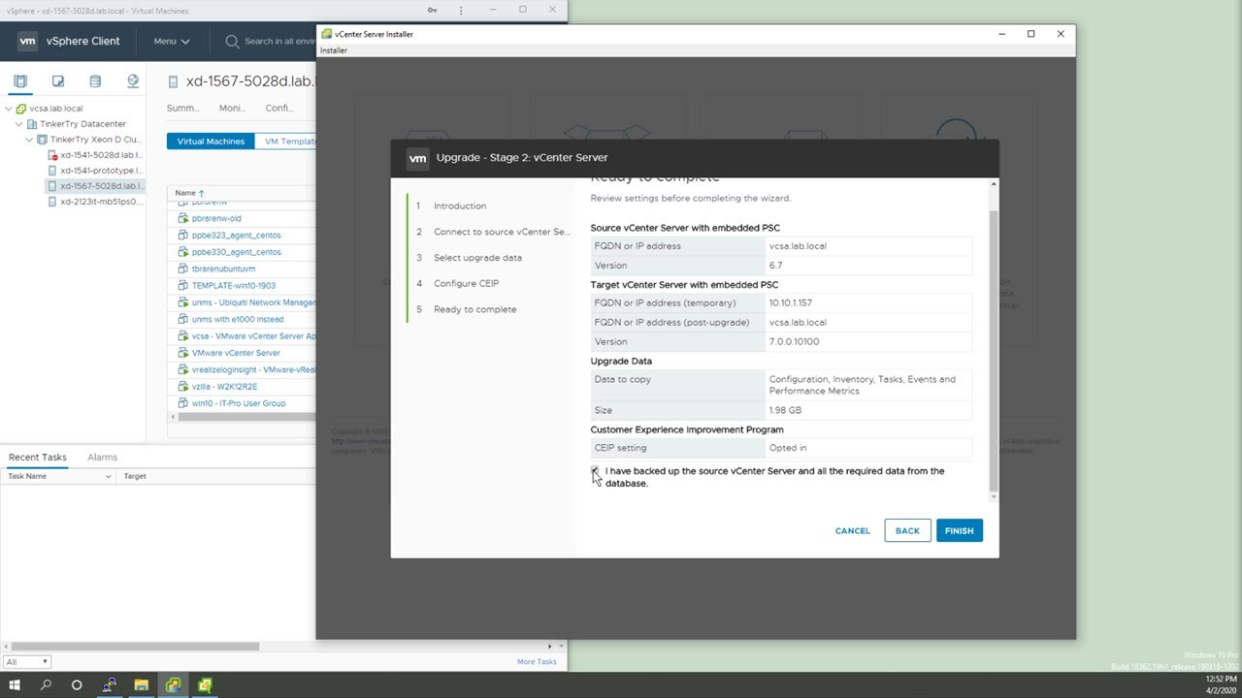
Task: Collapse TinkerTry Datacenter tree node
Action: click(19, 124)
